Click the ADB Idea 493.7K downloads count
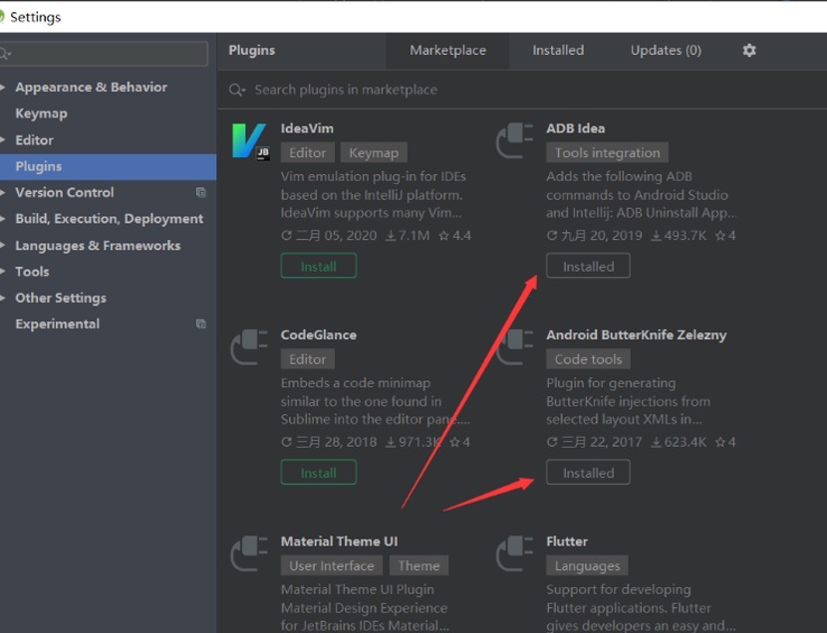 point(679,236)
